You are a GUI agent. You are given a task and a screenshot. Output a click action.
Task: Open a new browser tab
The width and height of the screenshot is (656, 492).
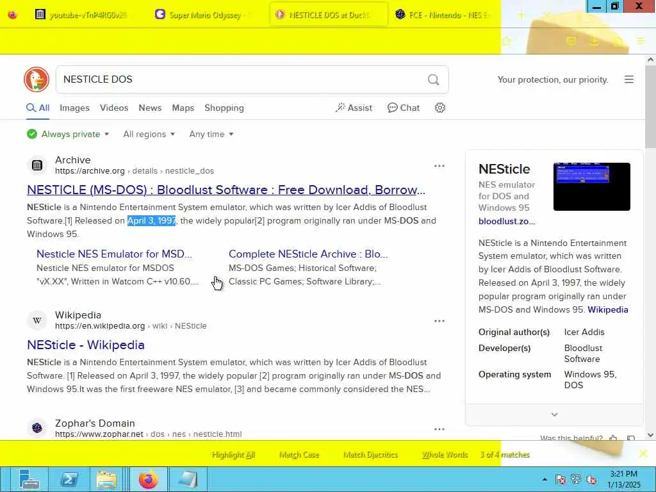521,15
